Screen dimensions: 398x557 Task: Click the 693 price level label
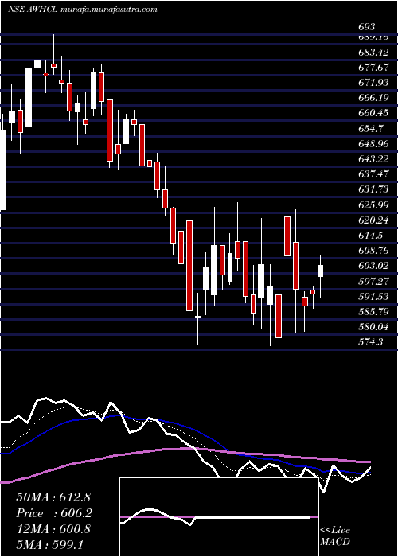point(367,27)
